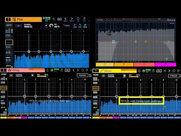Click the reset icon in Micro panel
Image resolution: width=181 pixels, height=136 pixels.
pos(174,71)
